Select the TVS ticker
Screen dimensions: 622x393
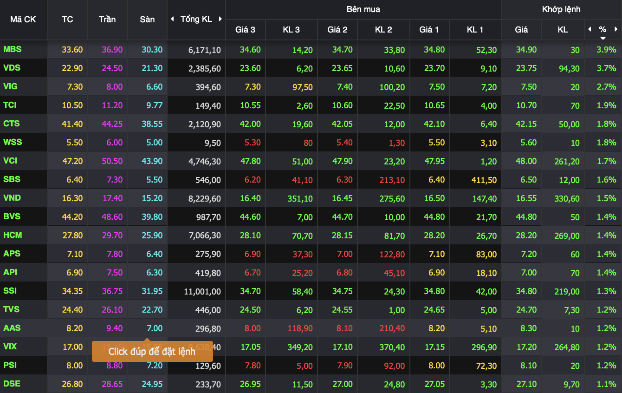[x=12, y=309]
